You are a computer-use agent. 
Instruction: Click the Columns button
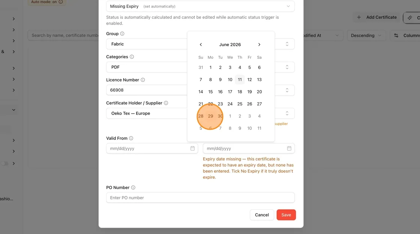(x=405, y=36)
